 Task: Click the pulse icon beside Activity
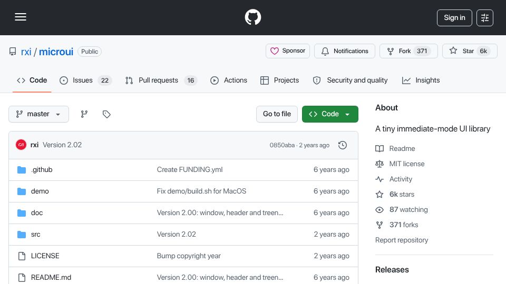pyautogui.click(x=379, y=179)
